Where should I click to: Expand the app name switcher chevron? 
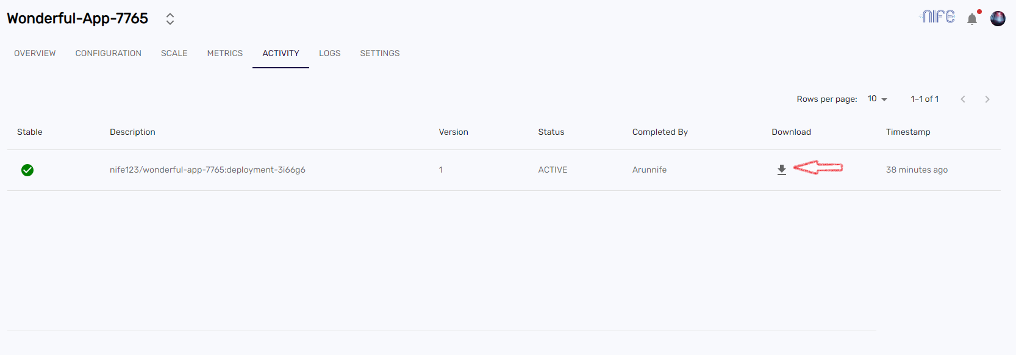click(170, 18)
